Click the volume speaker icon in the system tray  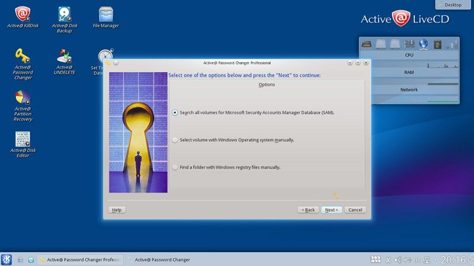pos(398,259)
